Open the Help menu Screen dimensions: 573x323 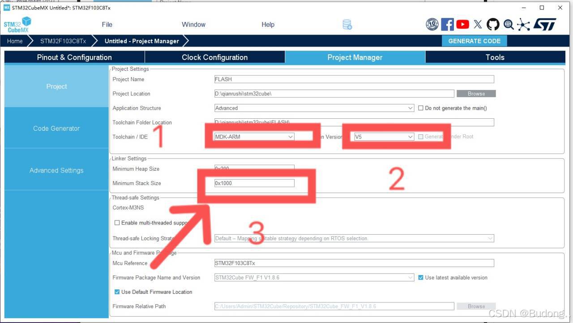(268, 25)
